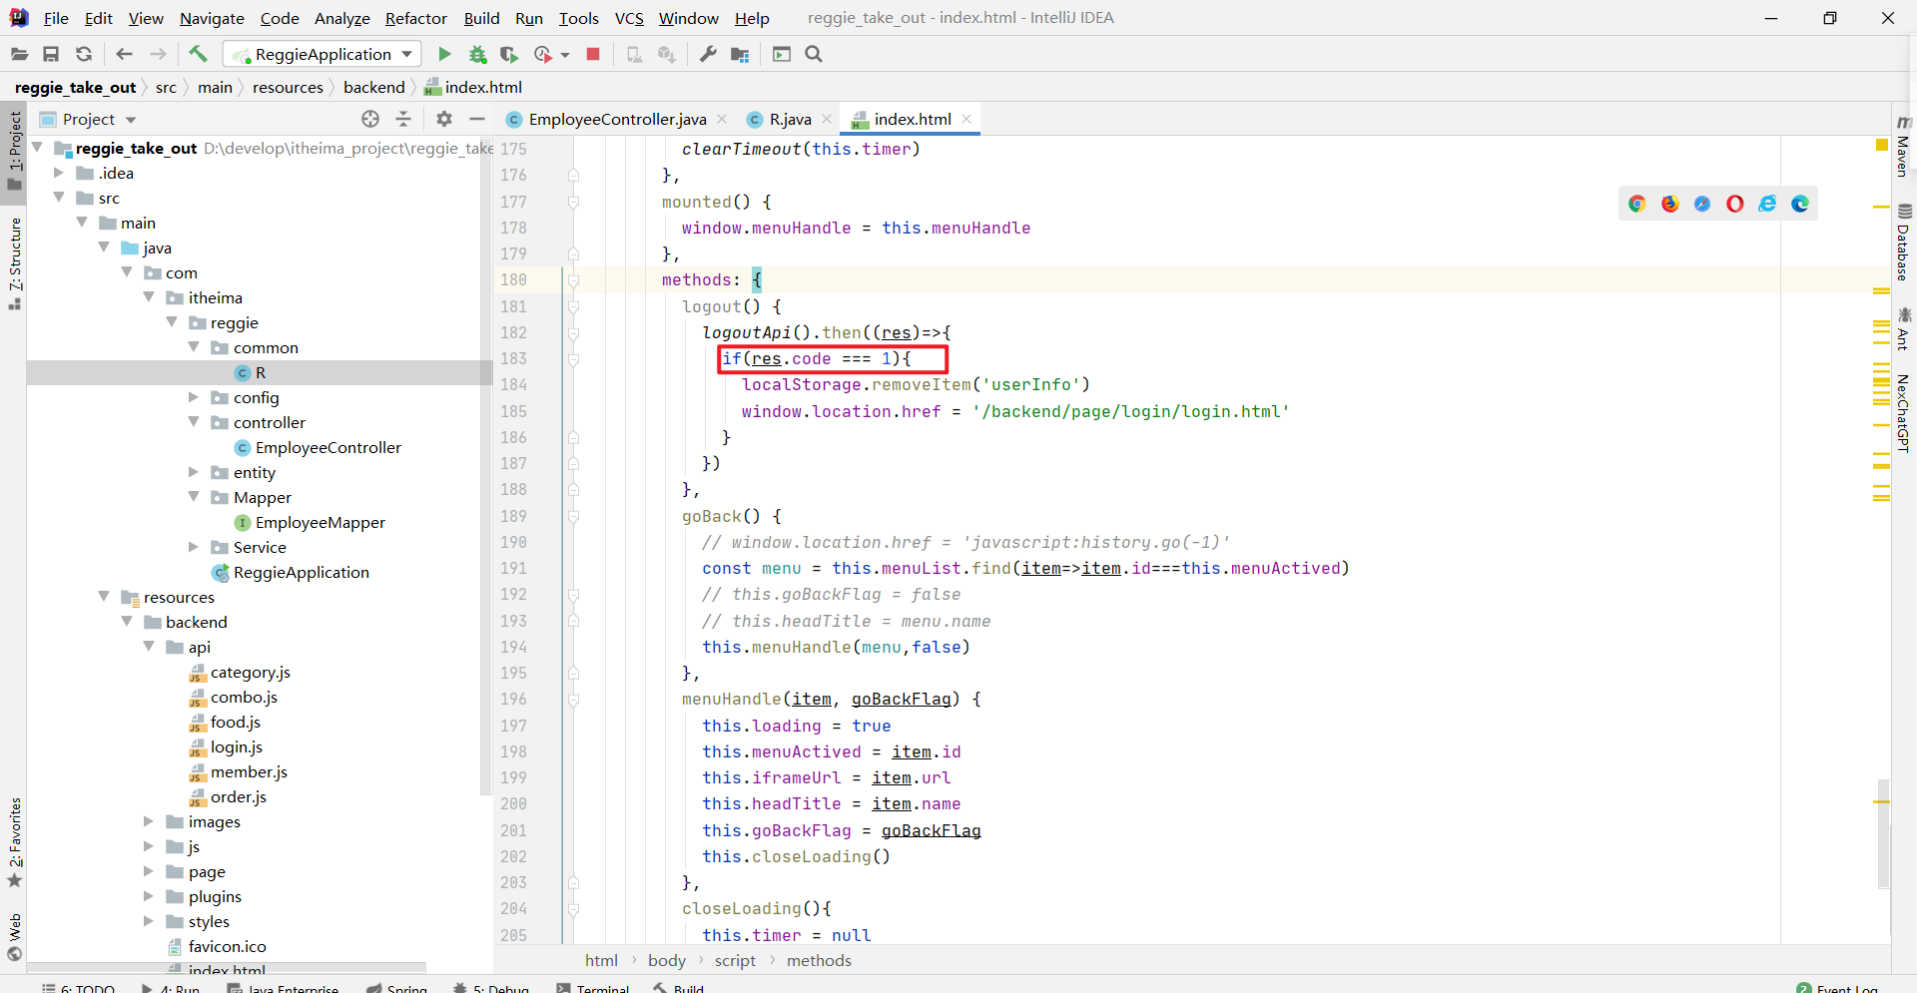Viewport: 1917px width, 993px height.
Task: Open the Maven tool window
Action: [1904, 147]
